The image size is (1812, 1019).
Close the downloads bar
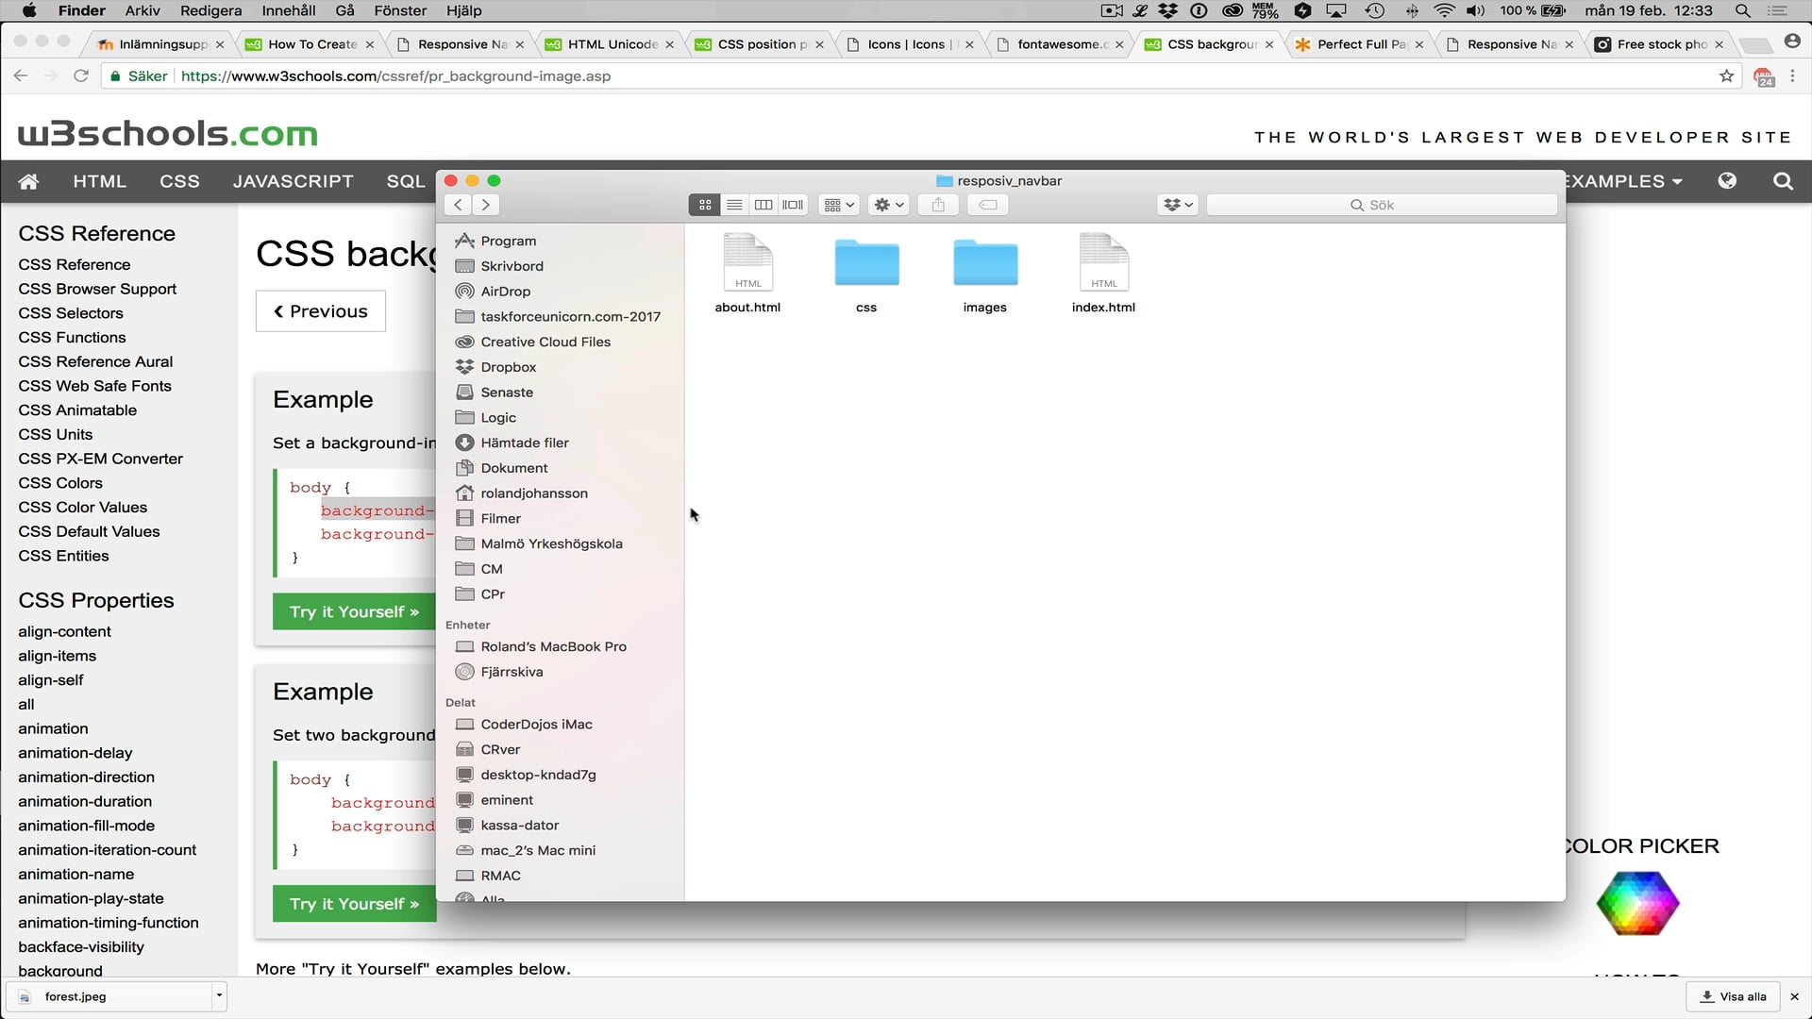[1795, 996]
